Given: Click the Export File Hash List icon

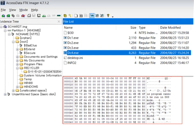Looking at the screenshot, I should [x=81, y=16].
